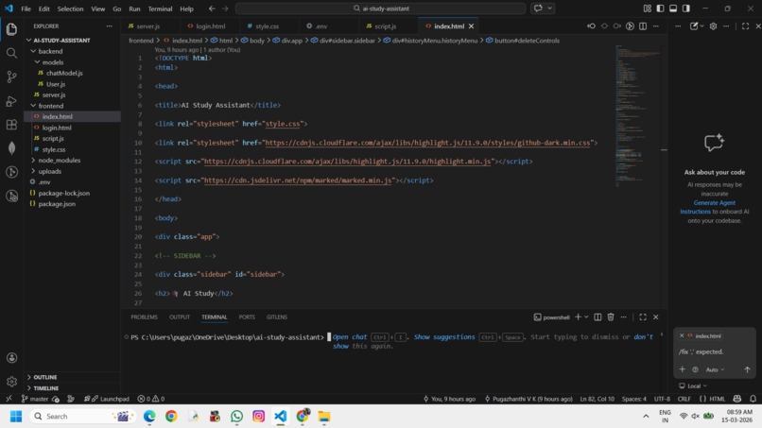The height and width of the screenshot is (428, 762).
Task: Open Explorer views ellipsis menu
Action: point(110,26)
